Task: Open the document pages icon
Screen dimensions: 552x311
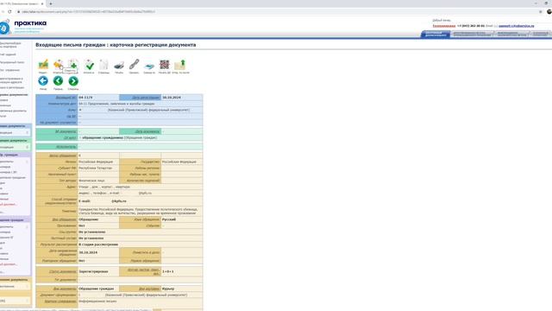Action: (x=103, y=65)
